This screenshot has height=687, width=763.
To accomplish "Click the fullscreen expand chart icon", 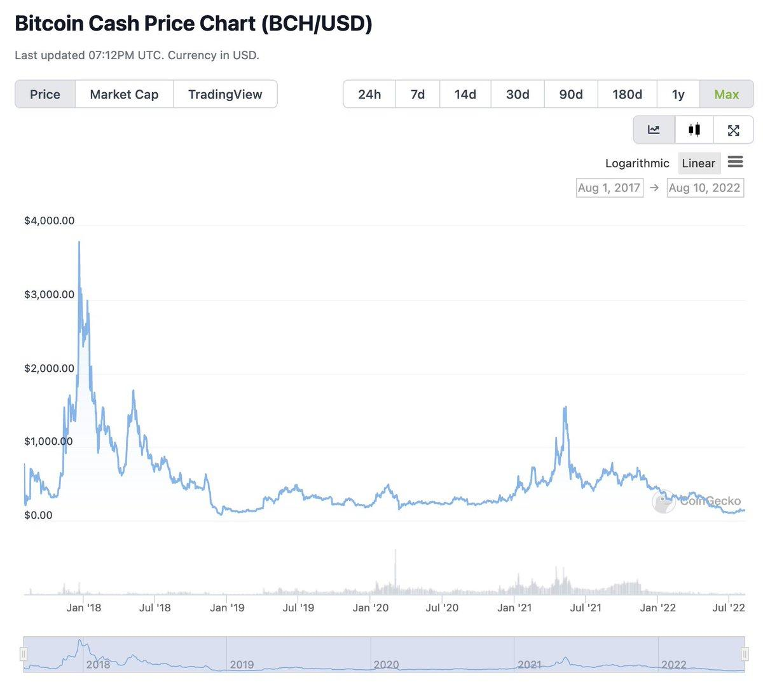I will [733, 130].
